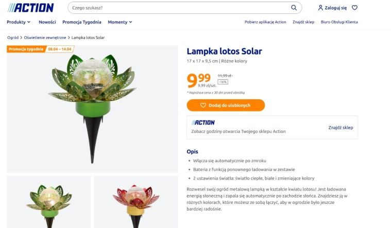Click the Ogród breadcrumb link

pos(13,38)
